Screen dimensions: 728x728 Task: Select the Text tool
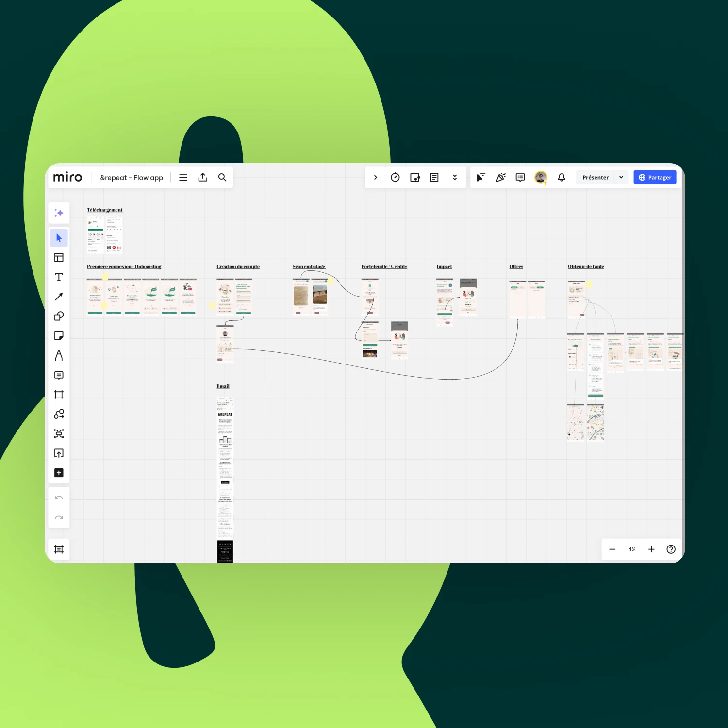[x=59, y=277]
